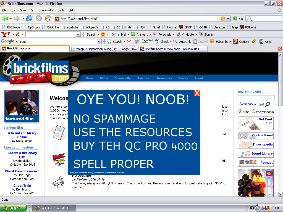This screenshot has height=212, width=283.
Task: Click the Forward arrow button
Action: point(17,18)
